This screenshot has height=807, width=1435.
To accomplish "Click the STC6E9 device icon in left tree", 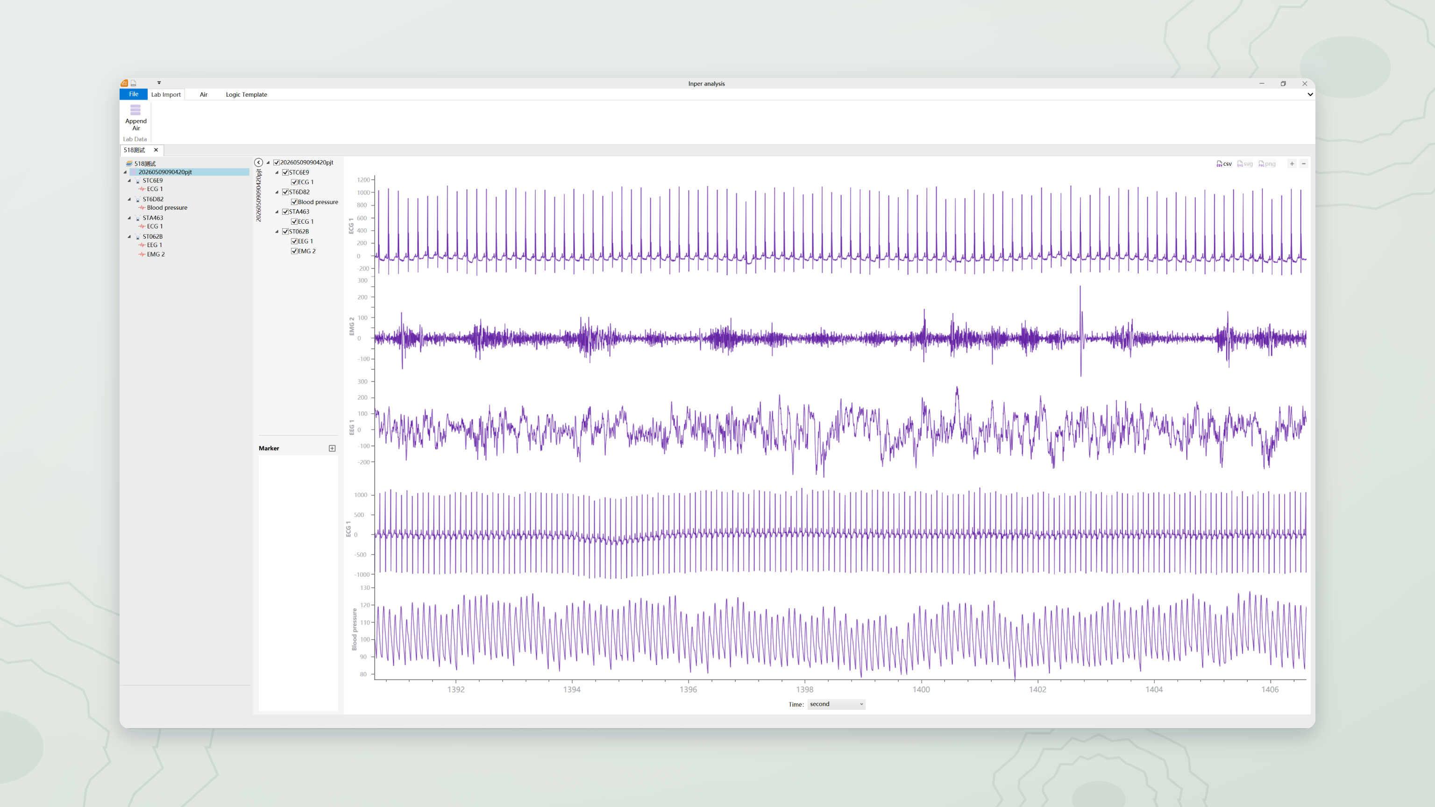I will pos(138,180).
